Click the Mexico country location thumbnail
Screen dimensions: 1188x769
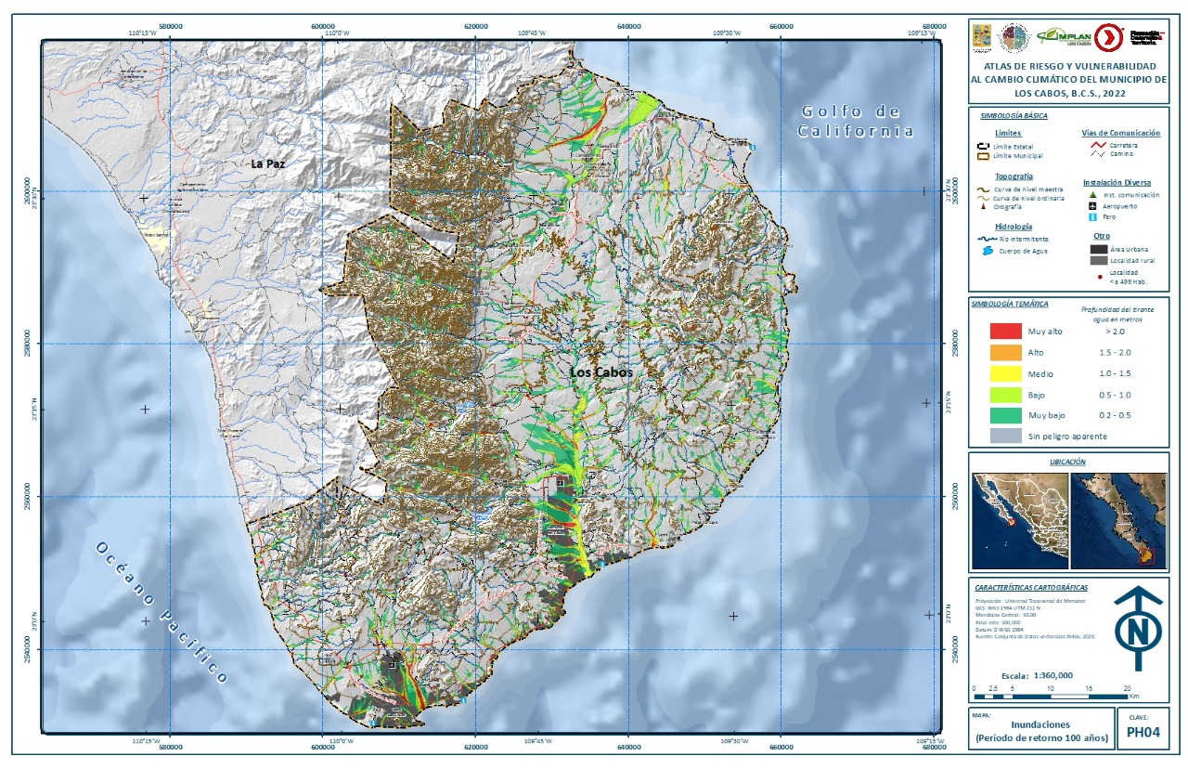click(1018, 520)
